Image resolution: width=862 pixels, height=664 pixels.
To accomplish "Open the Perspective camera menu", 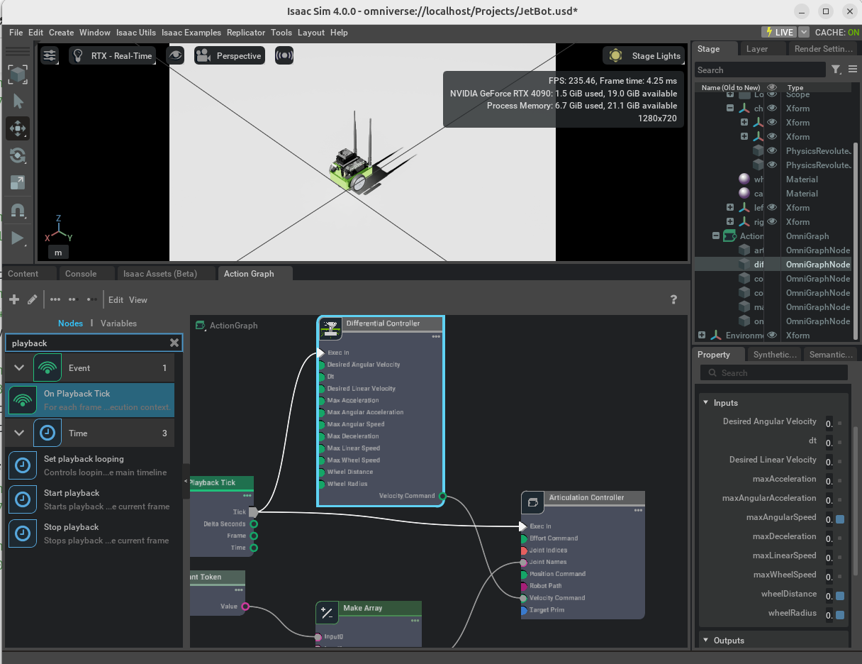I will point(229,55).
